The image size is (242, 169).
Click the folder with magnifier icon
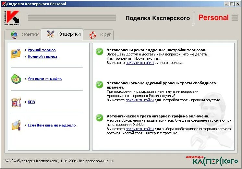click(x=16, y=54)
